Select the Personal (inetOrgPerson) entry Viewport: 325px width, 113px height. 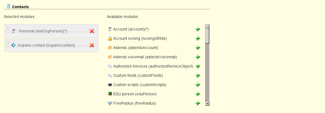pos(43,31)
